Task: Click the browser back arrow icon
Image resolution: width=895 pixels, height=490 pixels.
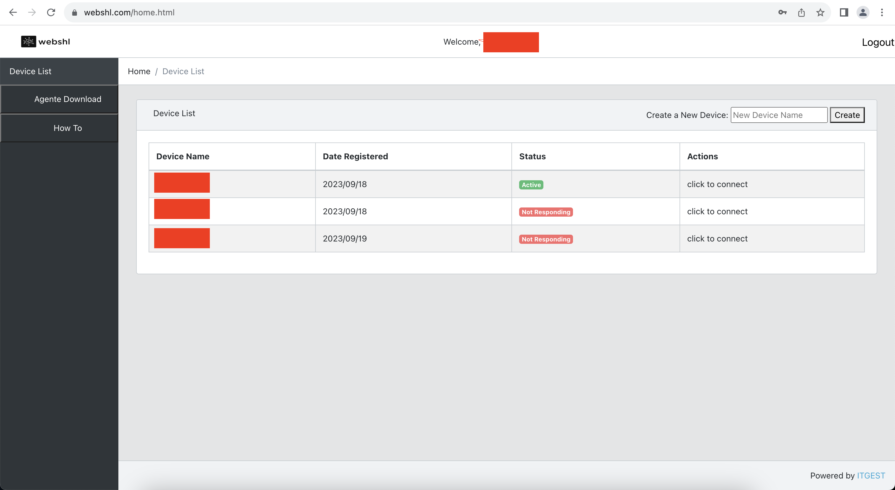Action: 13,12
